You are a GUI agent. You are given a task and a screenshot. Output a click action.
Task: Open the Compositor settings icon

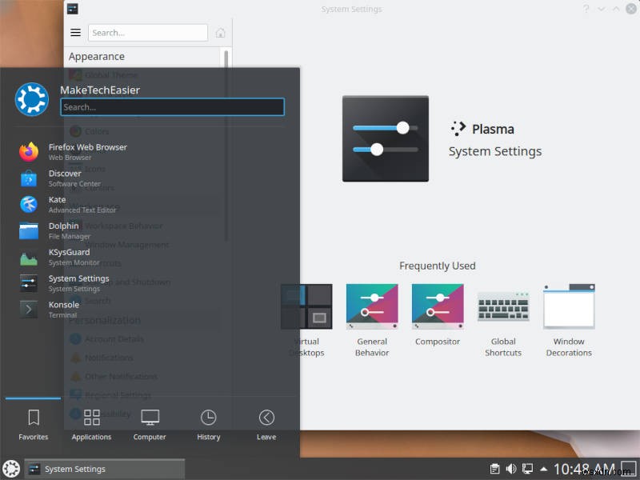438,306
